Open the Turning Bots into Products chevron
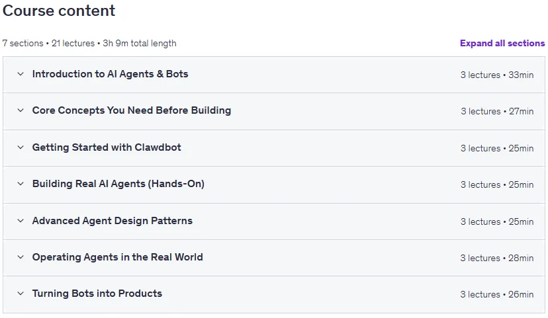This screenshot has width=548, height=318. pos(21,294)
